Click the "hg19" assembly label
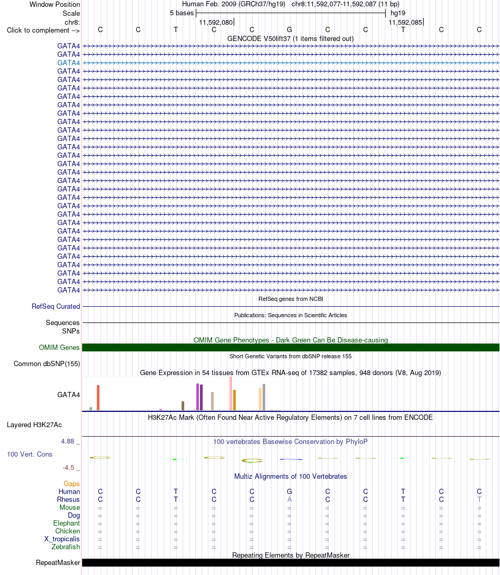 (x=398, y=13)
